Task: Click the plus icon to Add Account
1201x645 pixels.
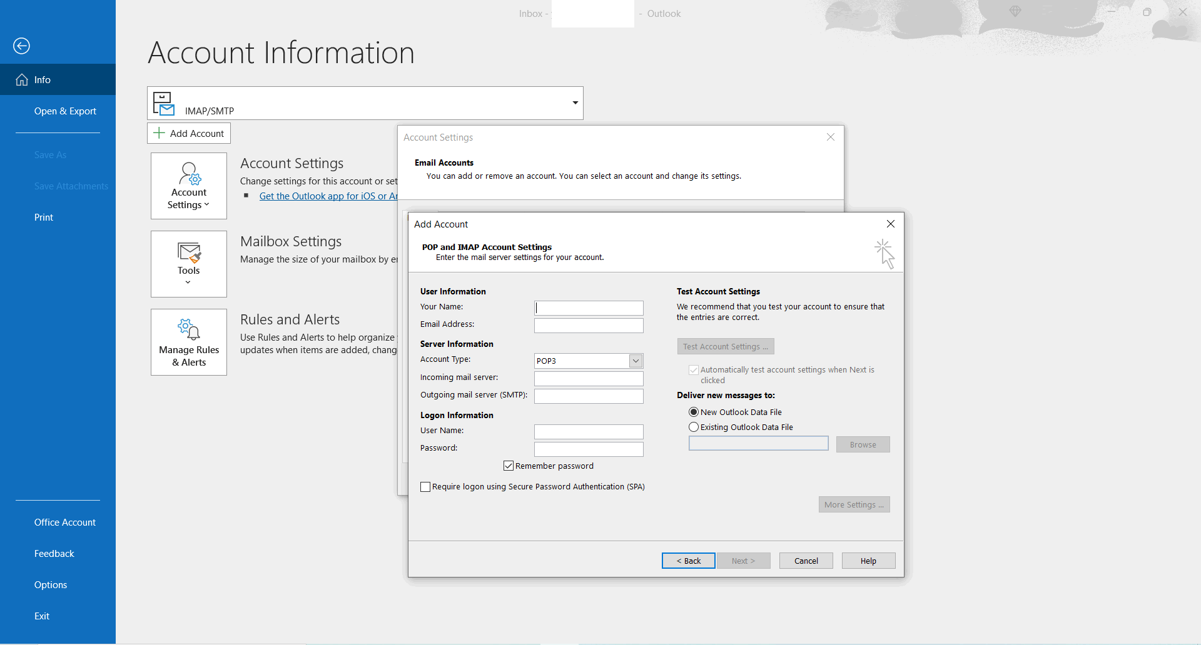Action: (x=160, y=133)
